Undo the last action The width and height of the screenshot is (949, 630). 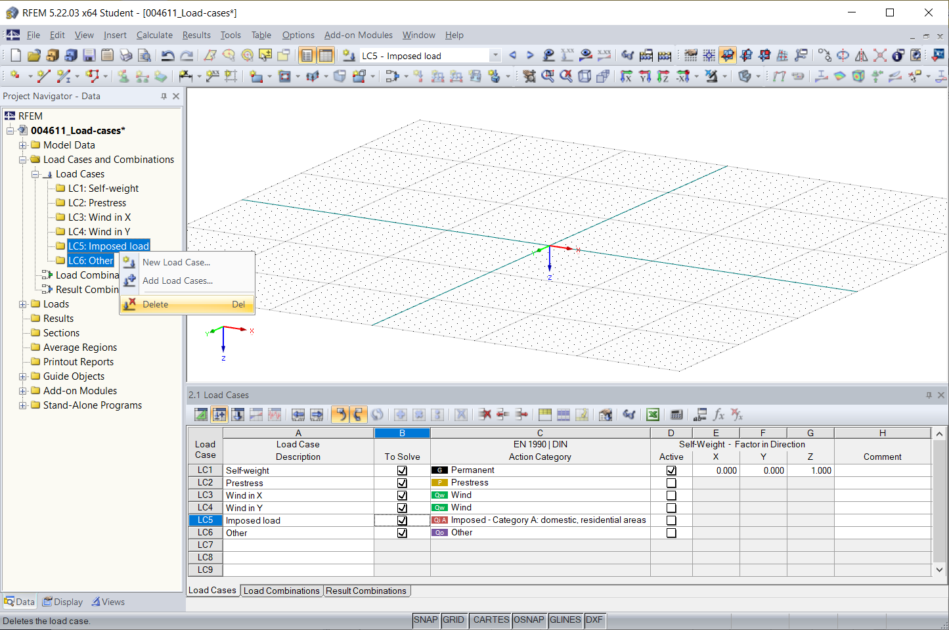pyautogui.click(x=168, y=56)
